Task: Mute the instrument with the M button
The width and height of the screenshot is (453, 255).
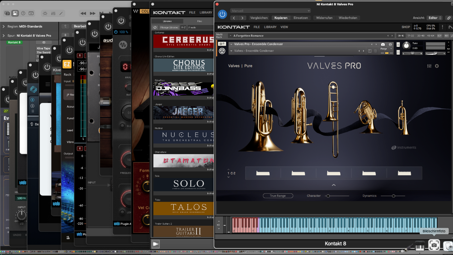Action: (x=398, y=52)
